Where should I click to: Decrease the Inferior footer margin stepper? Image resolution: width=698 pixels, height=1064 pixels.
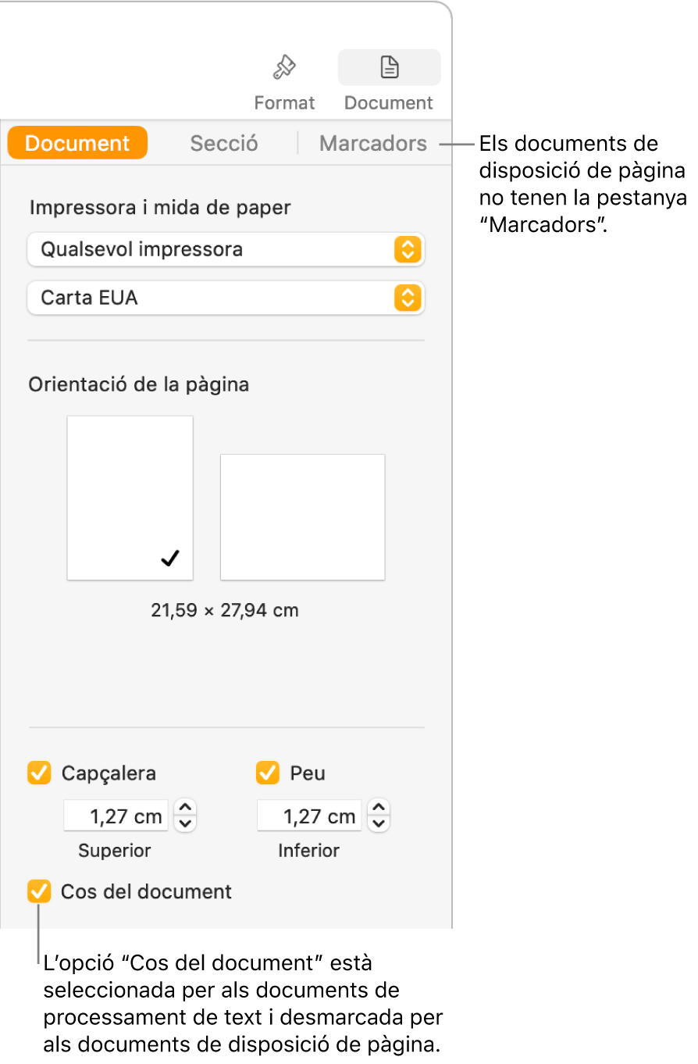coord(379,823)
